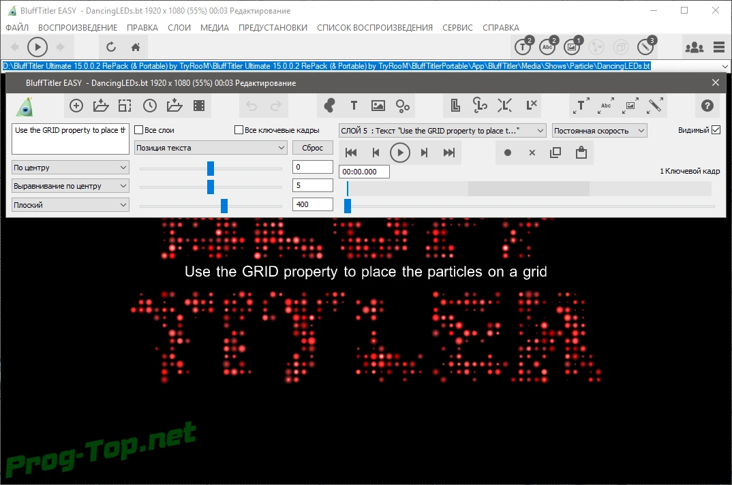Screen dimensions: 732x485
Task: Open help with the question mark icon
Action: pos(707,106)
